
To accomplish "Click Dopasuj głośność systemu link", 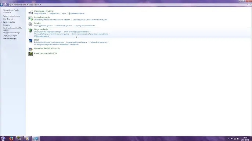I will coord(43,26).
